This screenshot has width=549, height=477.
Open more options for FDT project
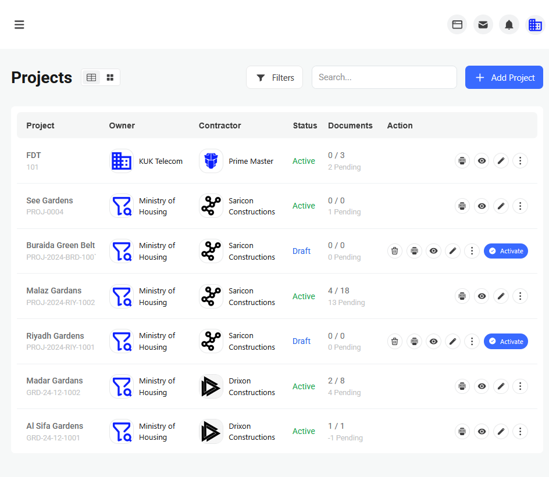(x=520, y=161)
